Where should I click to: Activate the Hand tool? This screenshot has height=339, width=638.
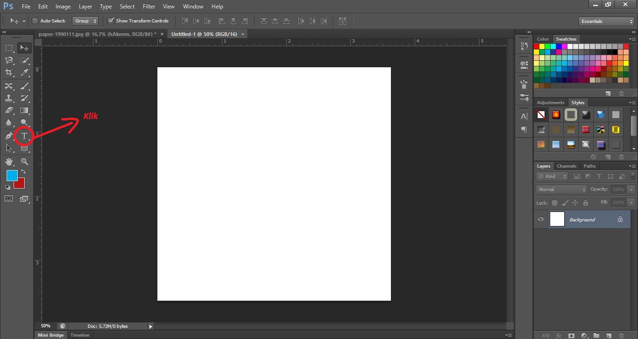pyautogui.click(x=9, y=162)
